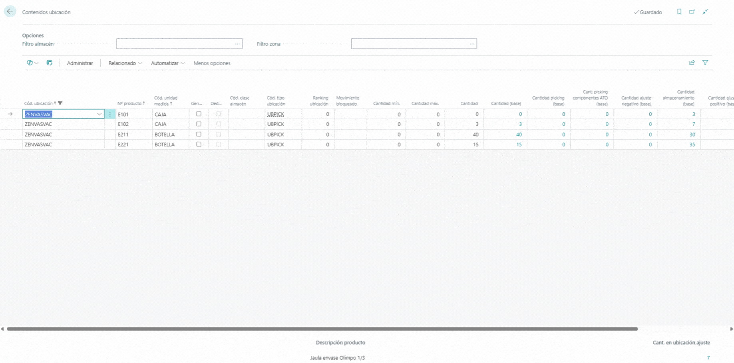Open the Administrar menu
This screenshot has width=734, height=363.
pos(80,63)
